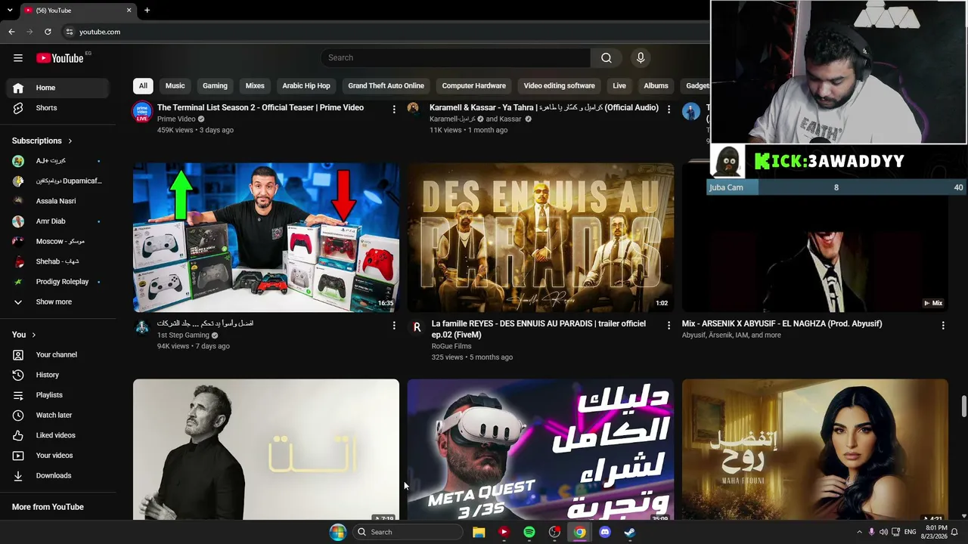Play the controller comparison video thumbnail
Screen dimensions: 968x544
266,237
